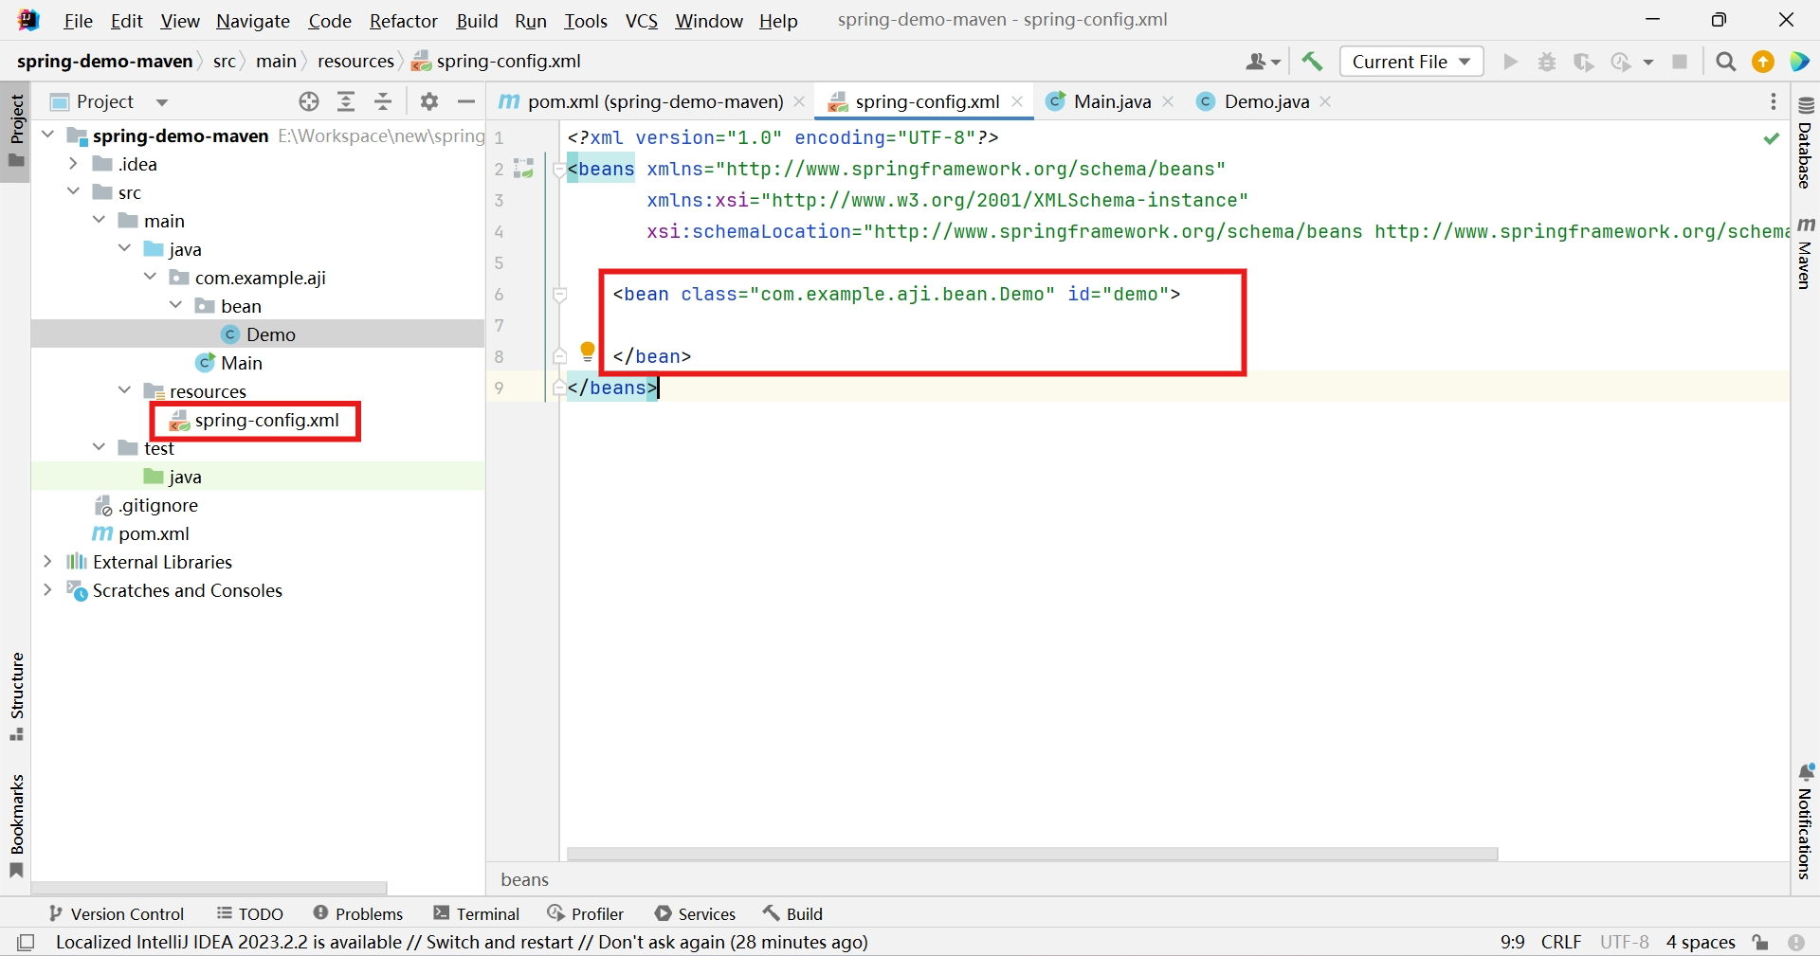Open Project panel settings gear
The image size is (1820, 956).
429,101
